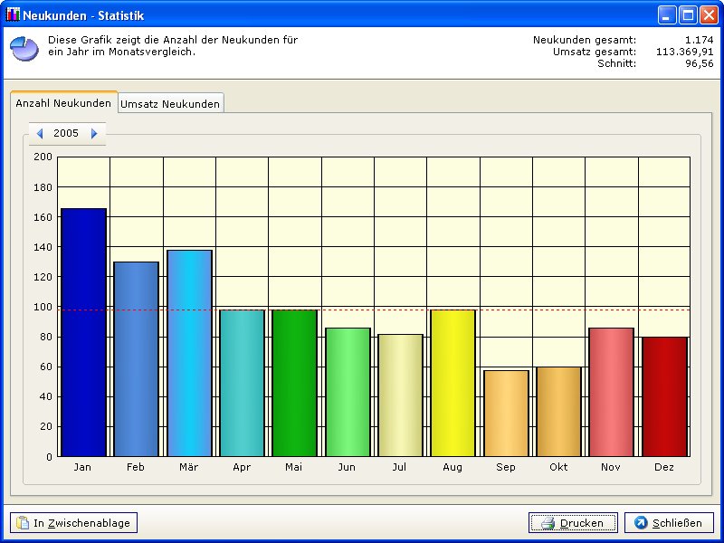
Task: Click the light blue Mär bar
Action: [x=189, y=353]
